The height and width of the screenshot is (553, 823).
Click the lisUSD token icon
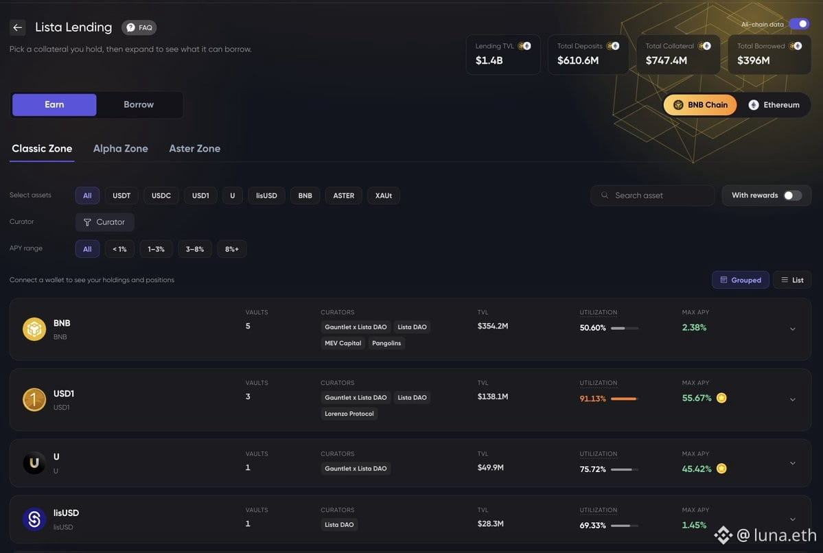(x=34, y=519)
